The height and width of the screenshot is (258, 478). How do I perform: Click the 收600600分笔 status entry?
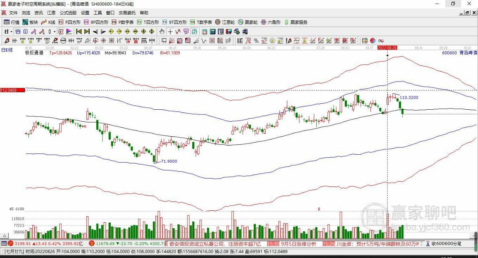[443, 244]
